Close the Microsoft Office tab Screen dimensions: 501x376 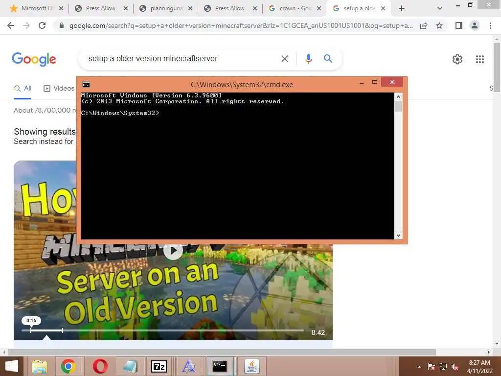coord(61,9)
